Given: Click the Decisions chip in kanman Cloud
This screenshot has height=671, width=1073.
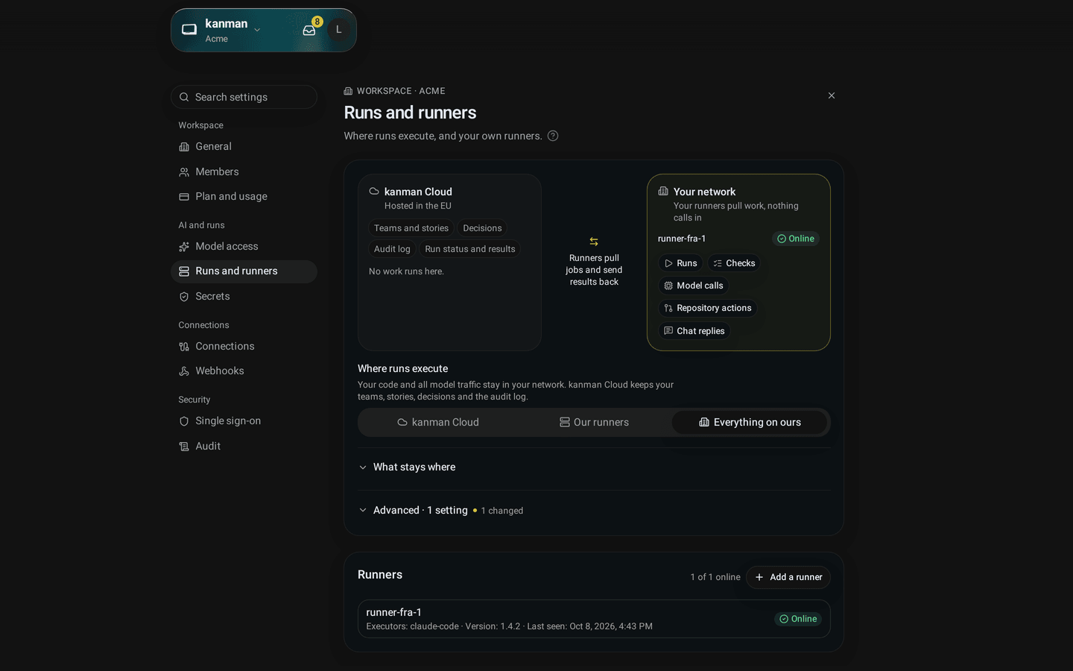Looking at the screenshot, I should 482,228.
